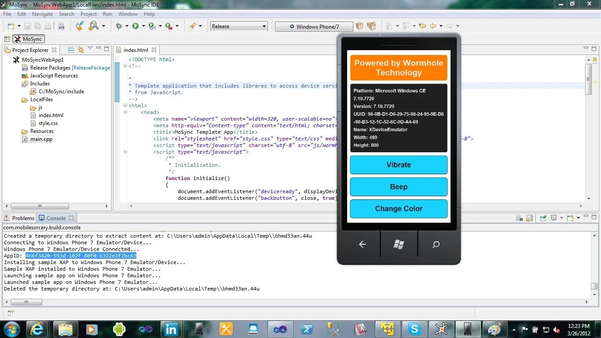
Task: Tap the Beep button in emulator
Action: pos(399,187)
